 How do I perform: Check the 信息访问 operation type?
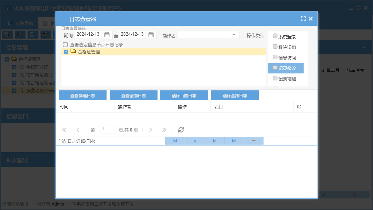[275, 57]
